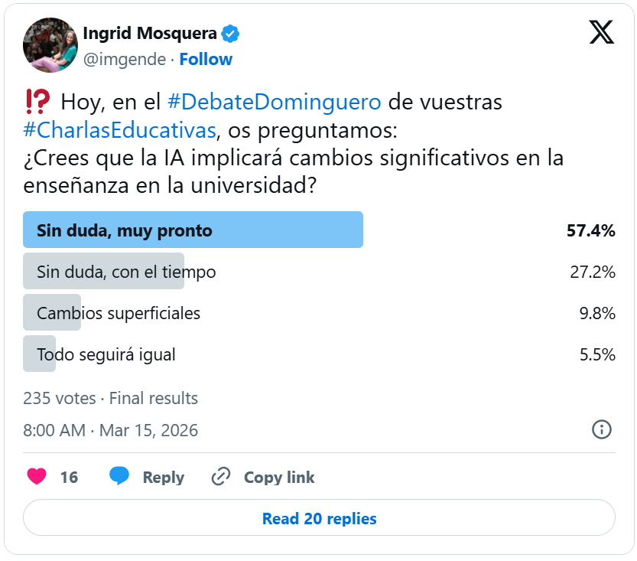Image resolution: width=637 pixels, height=561 pixels.
Task: Select poll option 'Todo seguirá igual'
Action: pos(106,354)
